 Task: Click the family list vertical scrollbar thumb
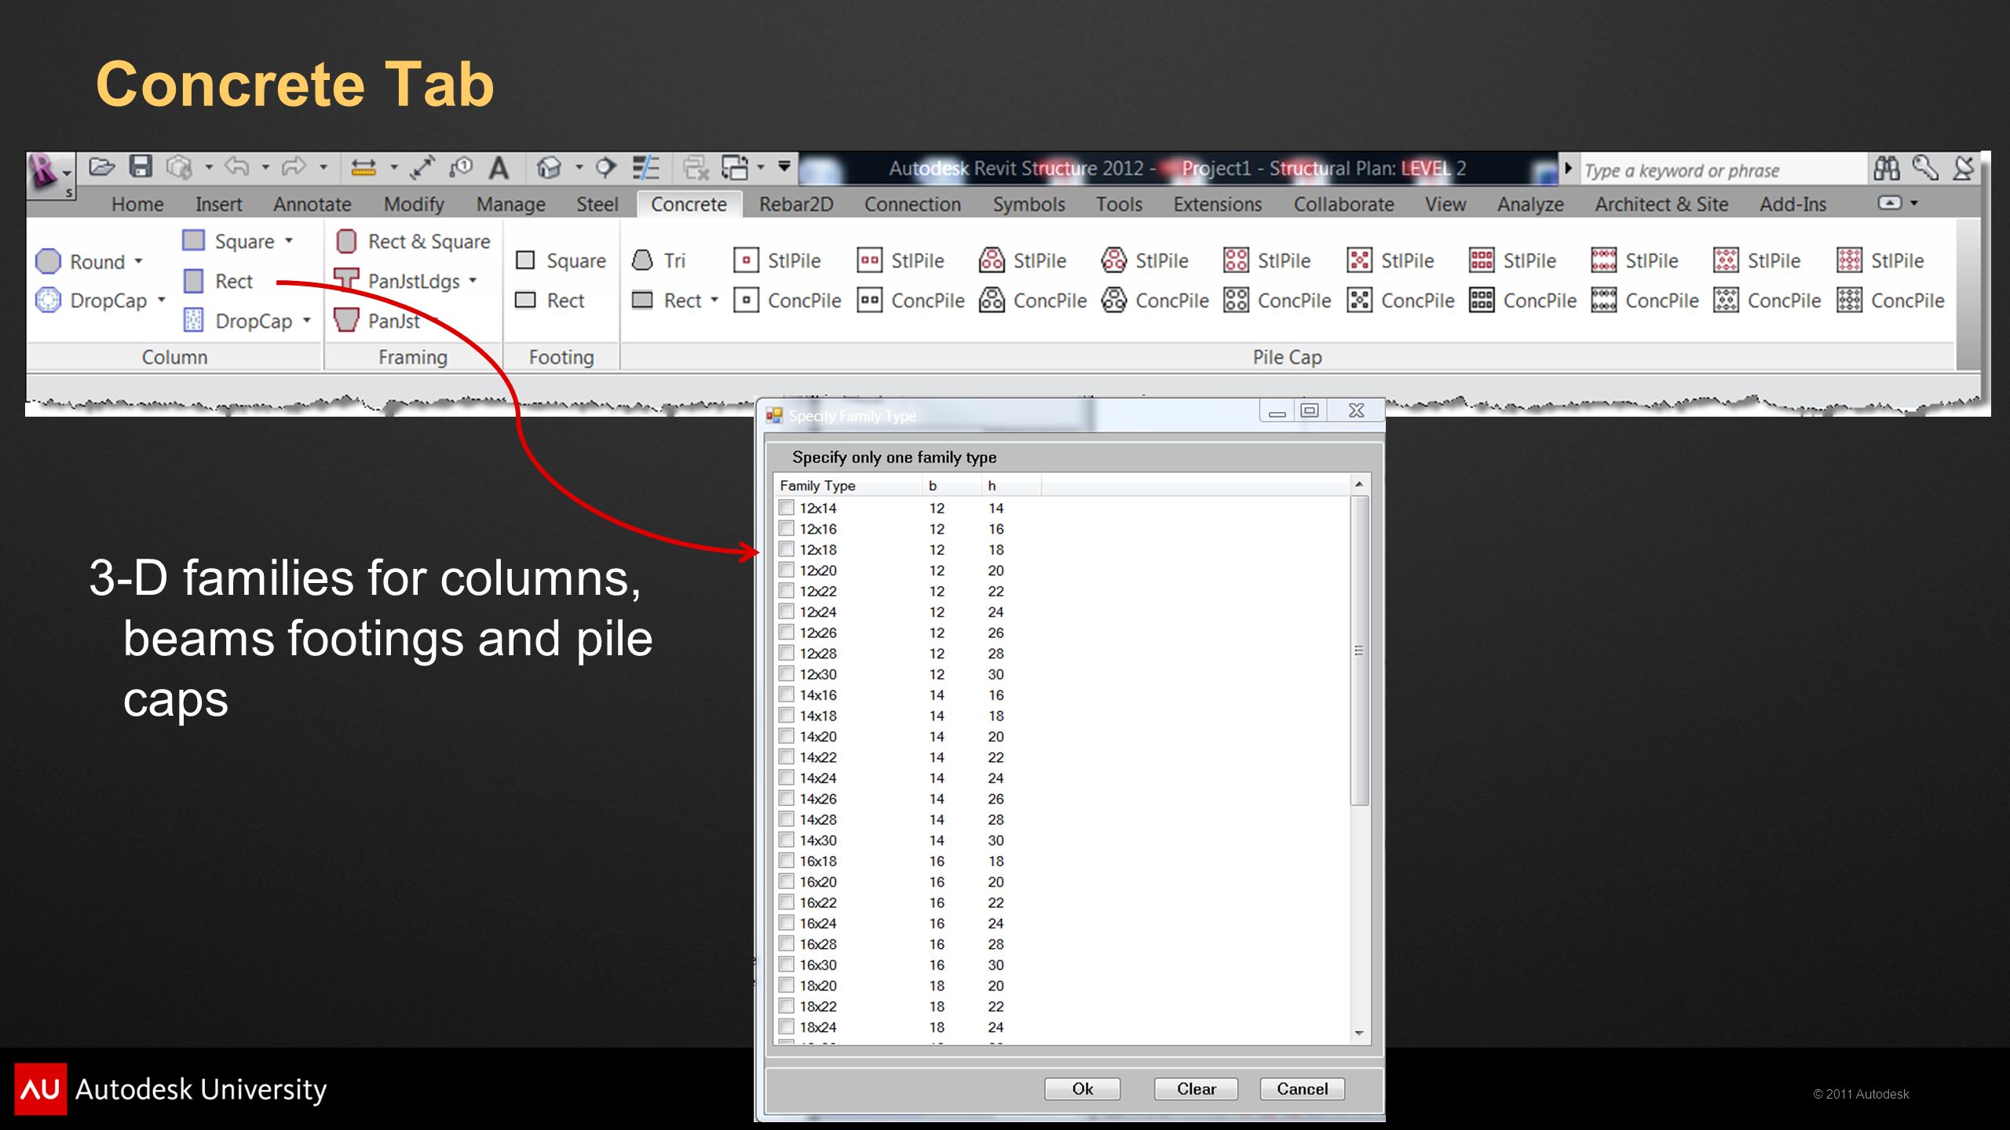[x=1359, y=651]
